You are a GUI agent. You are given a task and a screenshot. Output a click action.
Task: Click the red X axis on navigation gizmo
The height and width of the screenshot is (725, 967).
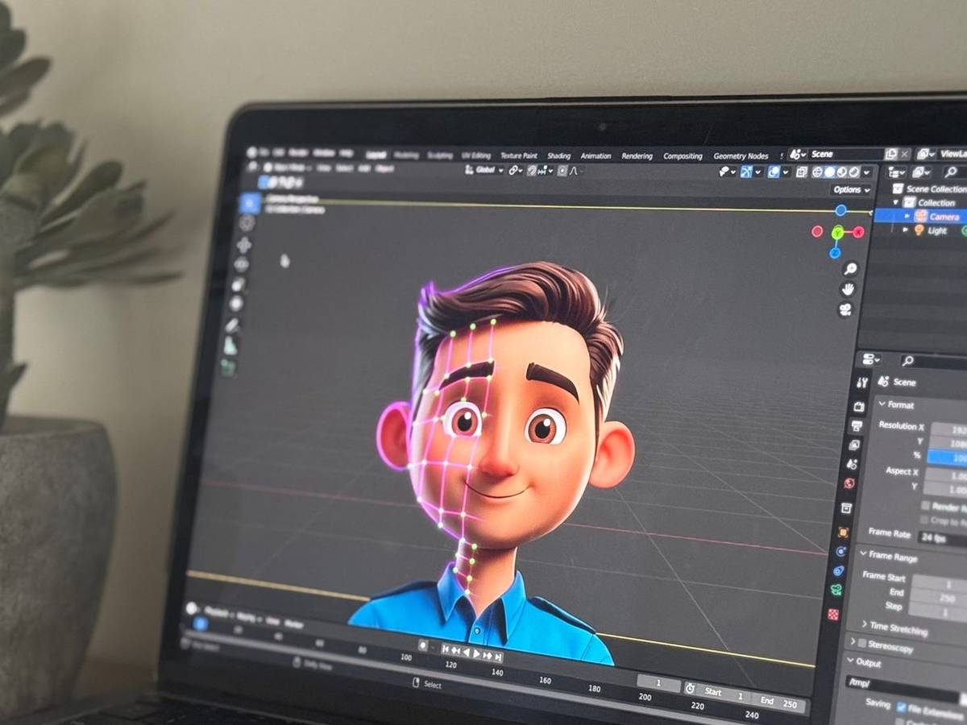[858, 233]
